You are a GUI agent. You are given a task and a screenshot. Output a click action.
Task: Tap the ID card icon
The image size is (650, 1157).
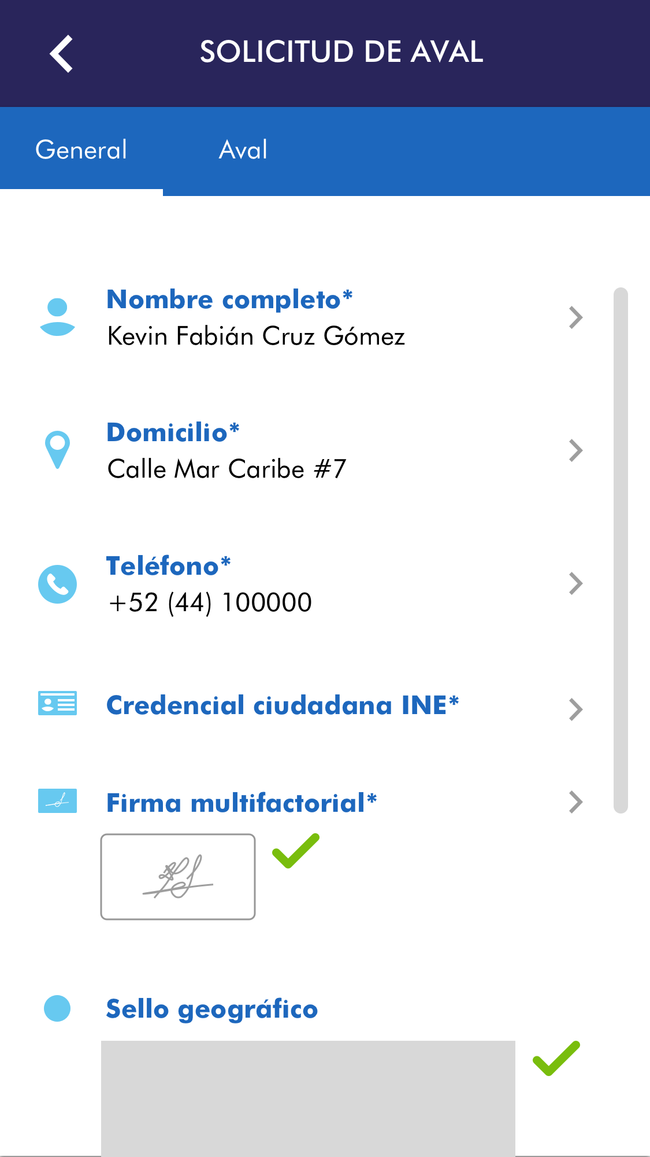tap(57, 703)
